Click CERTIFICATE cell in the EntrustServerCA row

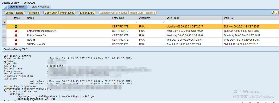click(x=124, y=36)
